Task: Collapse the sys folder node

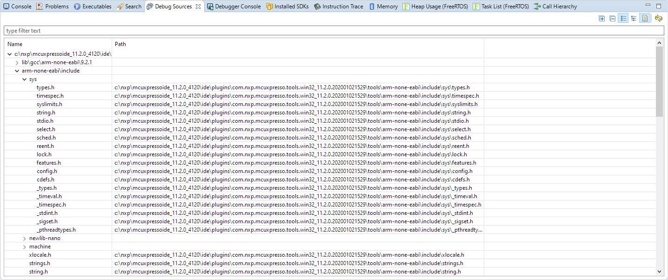Action: coord(25,79)
